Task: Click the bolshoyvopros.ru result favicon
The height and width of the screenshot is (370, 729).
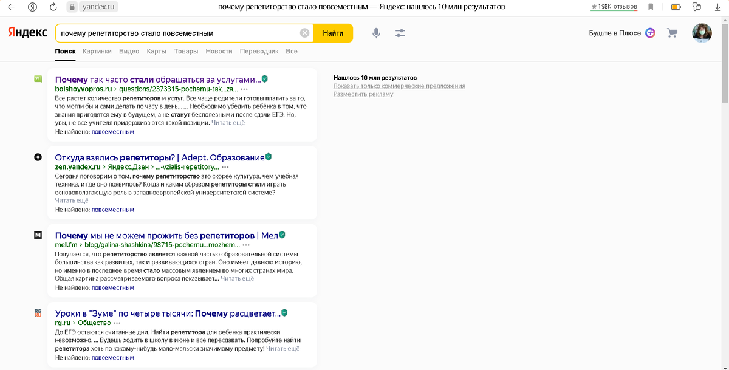Action: click(38, 79)
